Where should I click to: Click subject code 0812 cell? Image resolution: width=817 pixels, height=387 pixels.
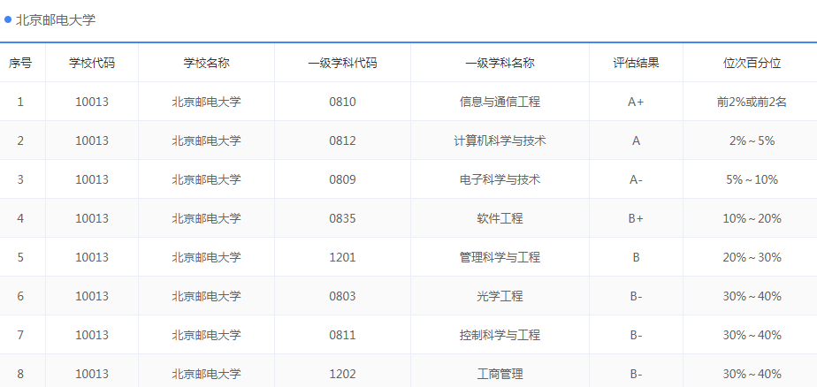click(x=342, y=140)
